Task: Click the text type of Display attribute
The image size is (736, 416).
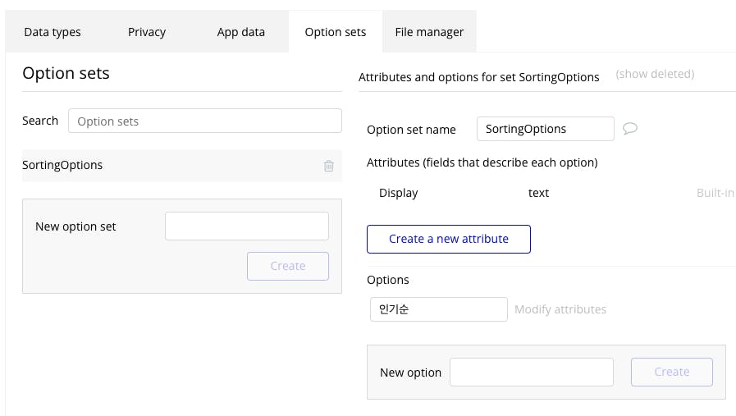Action: coord(538,193)
